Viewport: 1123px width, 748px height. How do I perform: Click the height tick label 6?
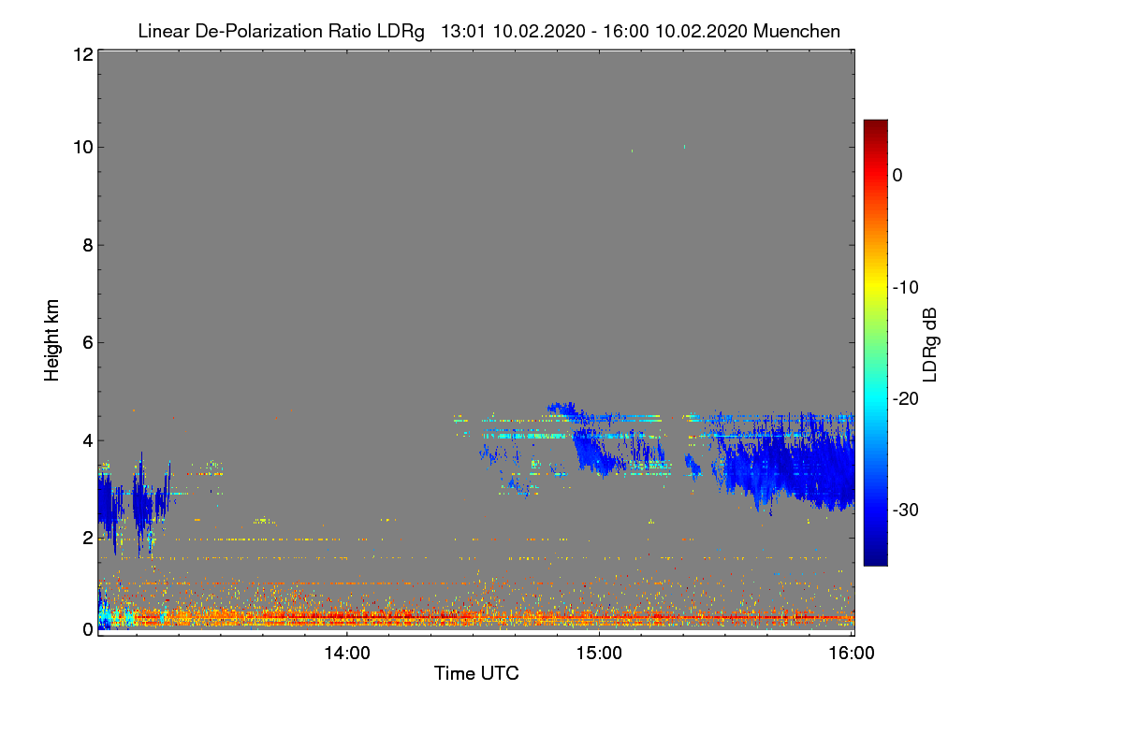[x=86, y=343]
